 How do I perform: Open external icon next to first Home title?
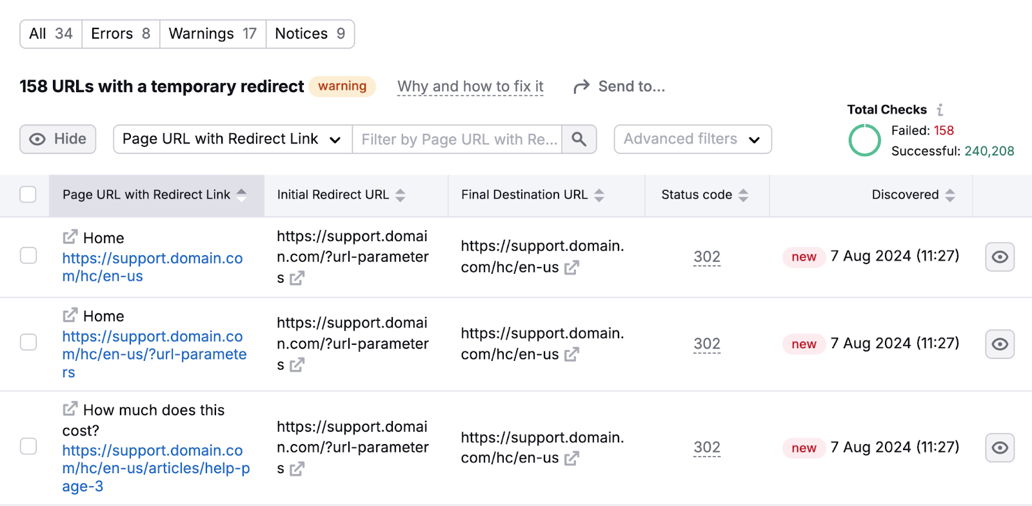point(70,237)
